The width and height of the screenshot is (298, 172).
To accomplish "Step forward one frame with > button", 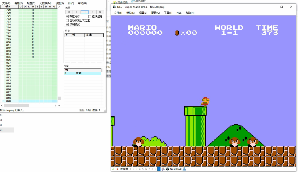I will tap(92, 12).
